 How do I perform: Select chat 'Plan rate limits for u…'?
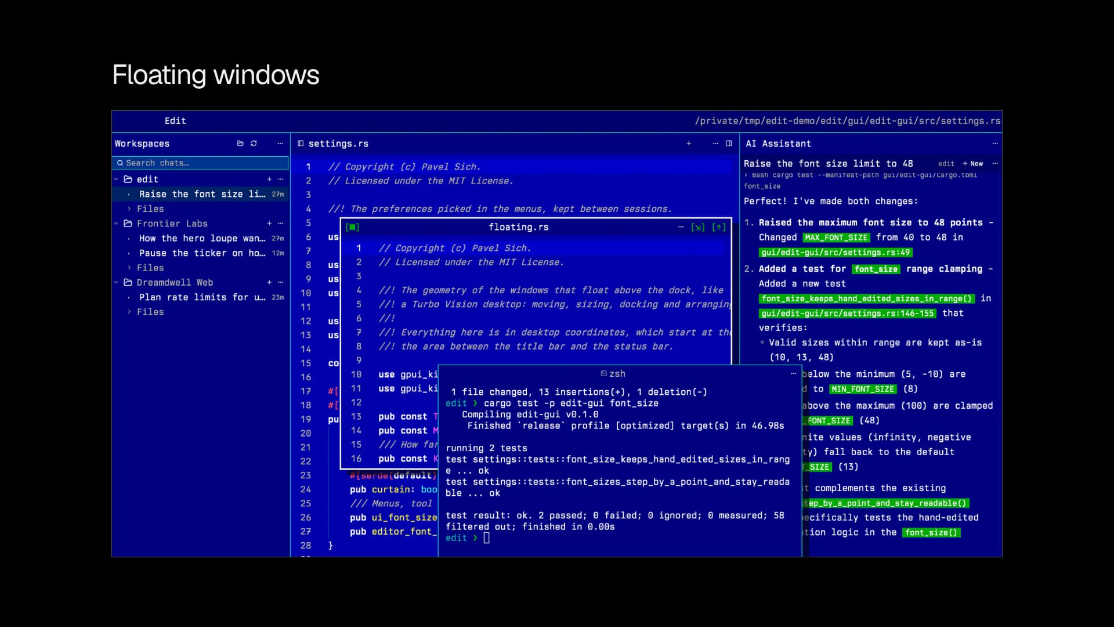point(200,297)
